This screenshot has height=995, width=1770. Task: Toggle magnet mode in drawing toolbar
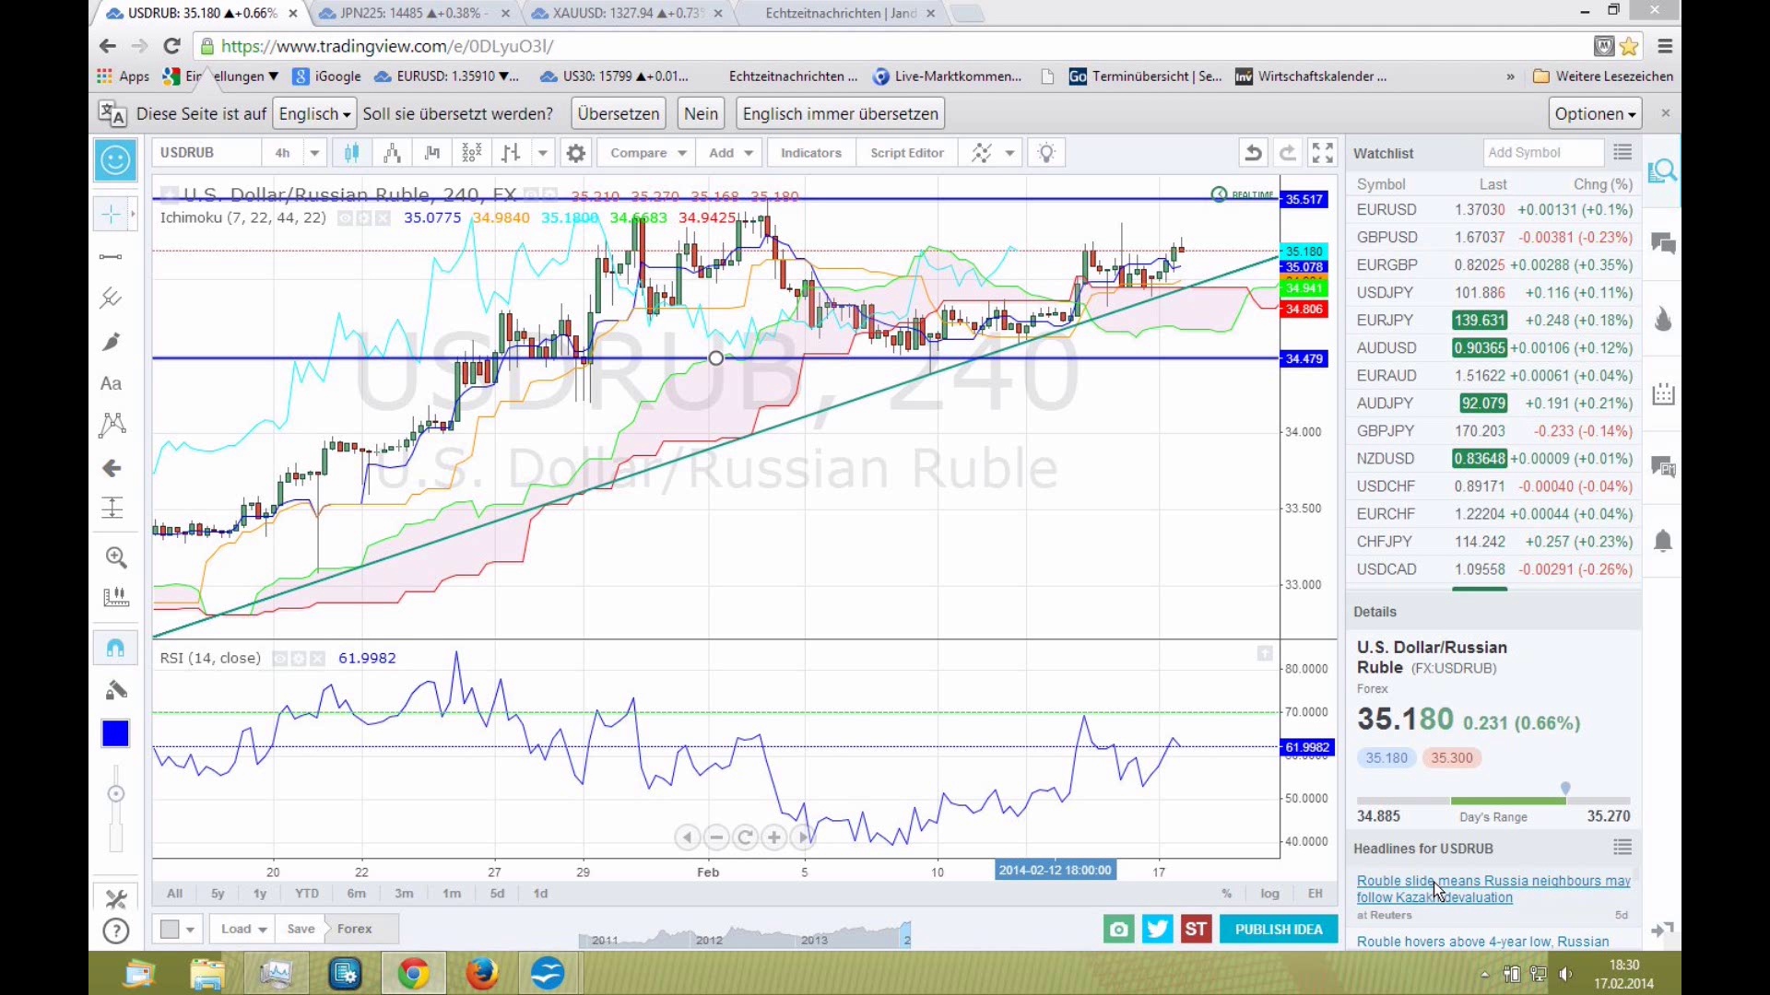pyautogui.click(x=116, y=648)
